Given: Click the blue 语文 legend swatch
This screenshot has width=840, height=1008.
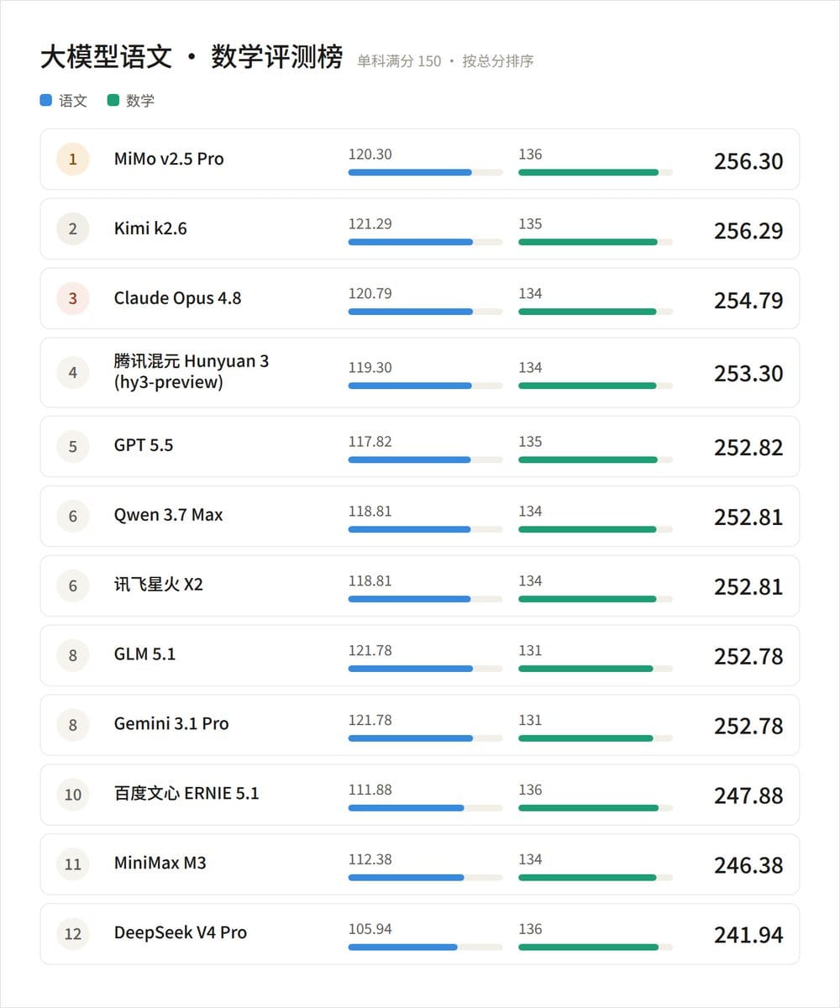Looking at the screenshot, I should [46, 101].
